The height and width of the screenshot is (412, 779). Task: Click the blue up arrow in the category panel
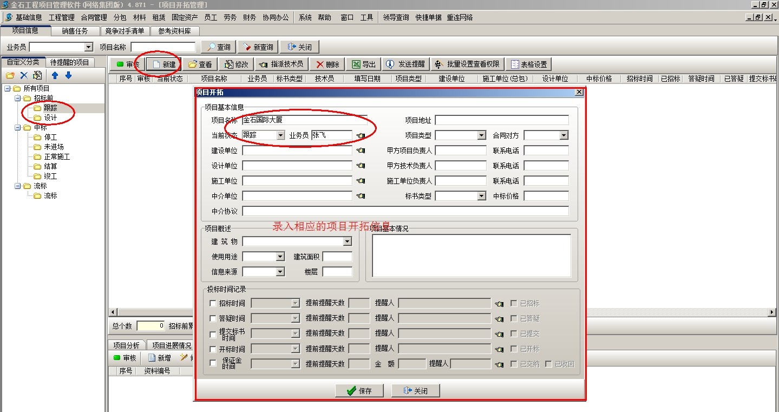point(55,75)
